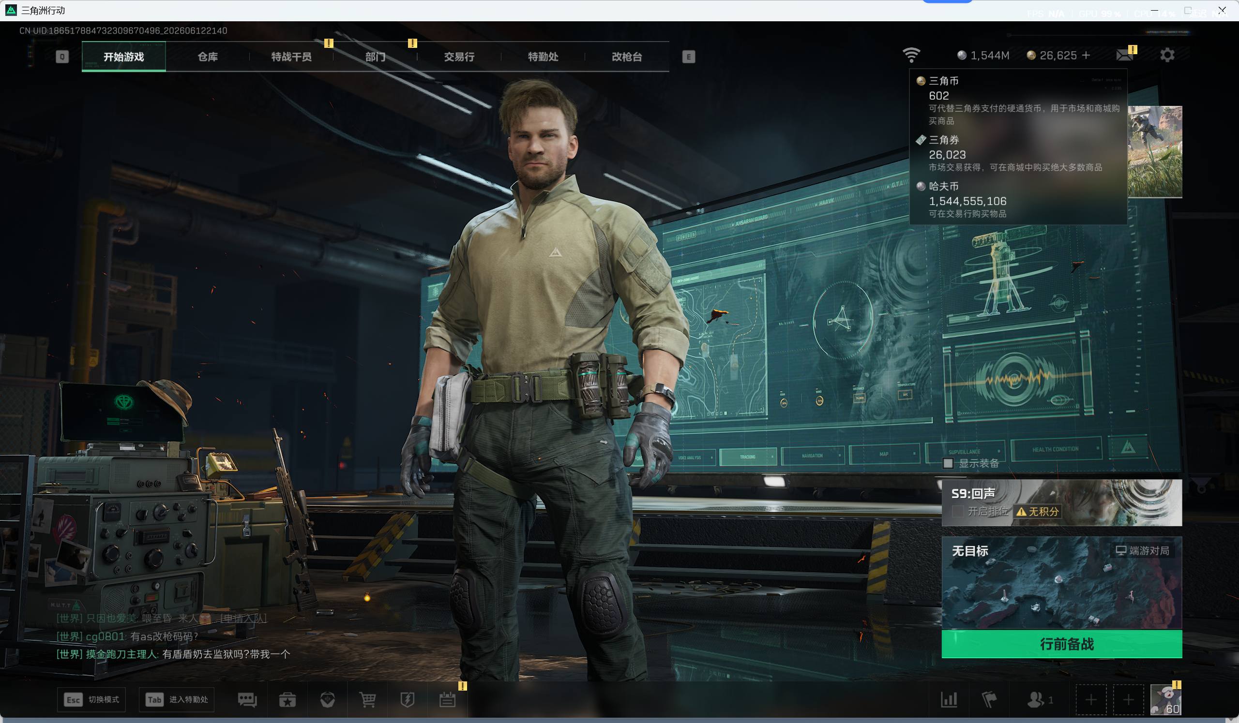This screenshot has width=1239, height=723.
Task: Click the 三角券 ticket icon in currency tooltip
Action: 921,140
